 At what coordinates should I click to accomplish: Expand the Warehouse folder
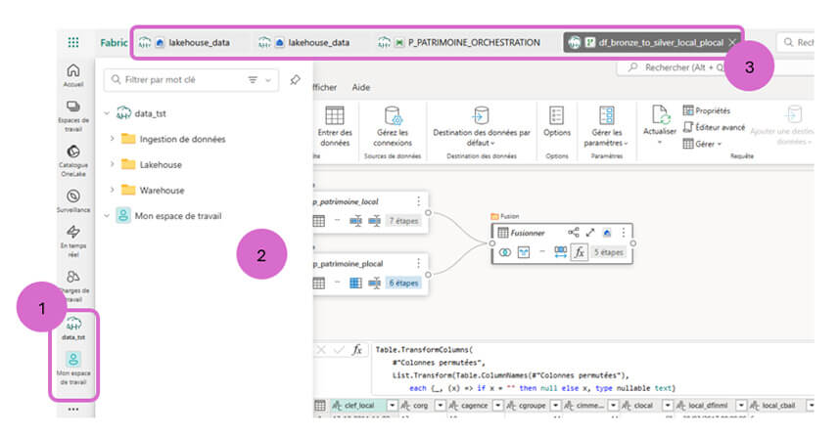coord(114,190)
